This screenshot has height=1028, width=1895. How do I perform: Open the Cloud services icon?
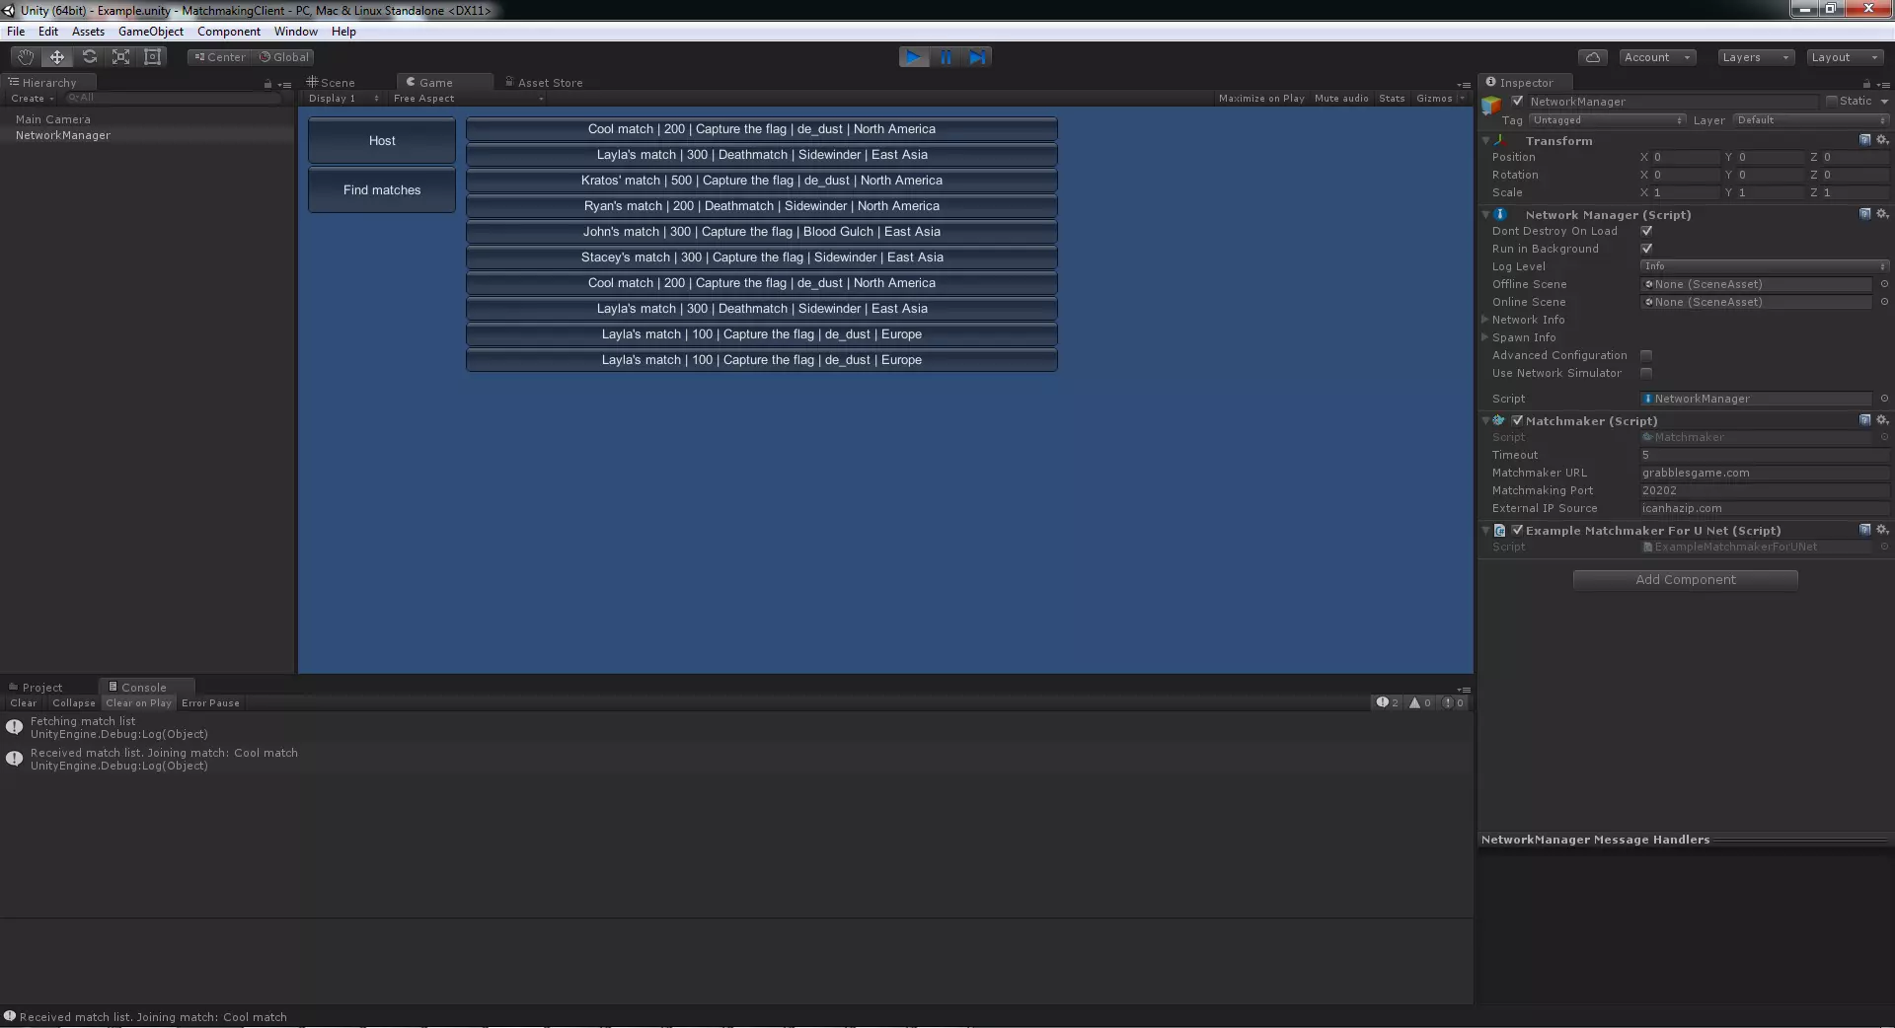[1592, 57]
